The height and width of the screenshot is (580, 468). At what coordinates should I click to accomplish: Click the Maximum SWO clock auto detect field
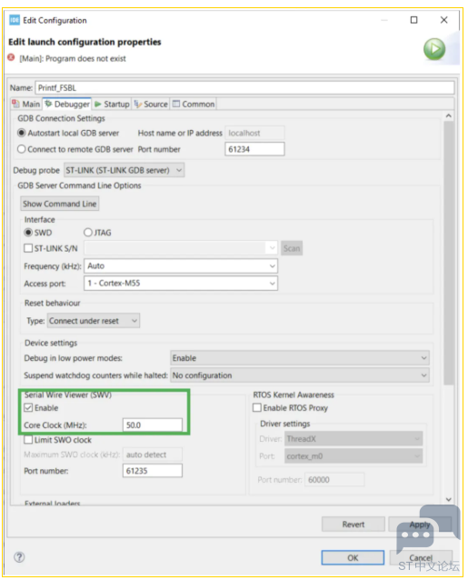point(153,455)
